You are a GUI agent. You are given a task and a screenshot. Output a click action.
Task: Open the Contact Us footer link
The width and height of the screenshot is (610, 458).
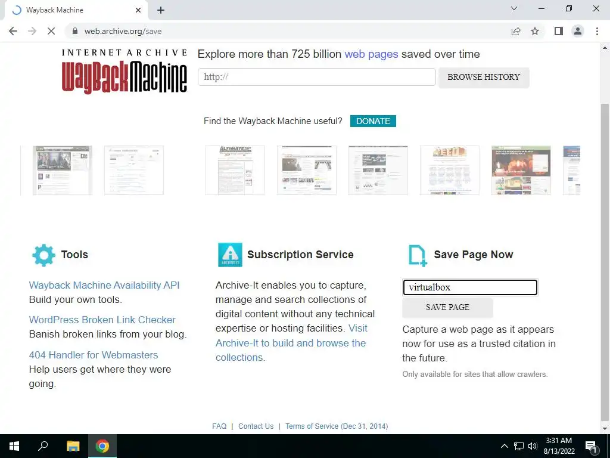click(256, 426)
